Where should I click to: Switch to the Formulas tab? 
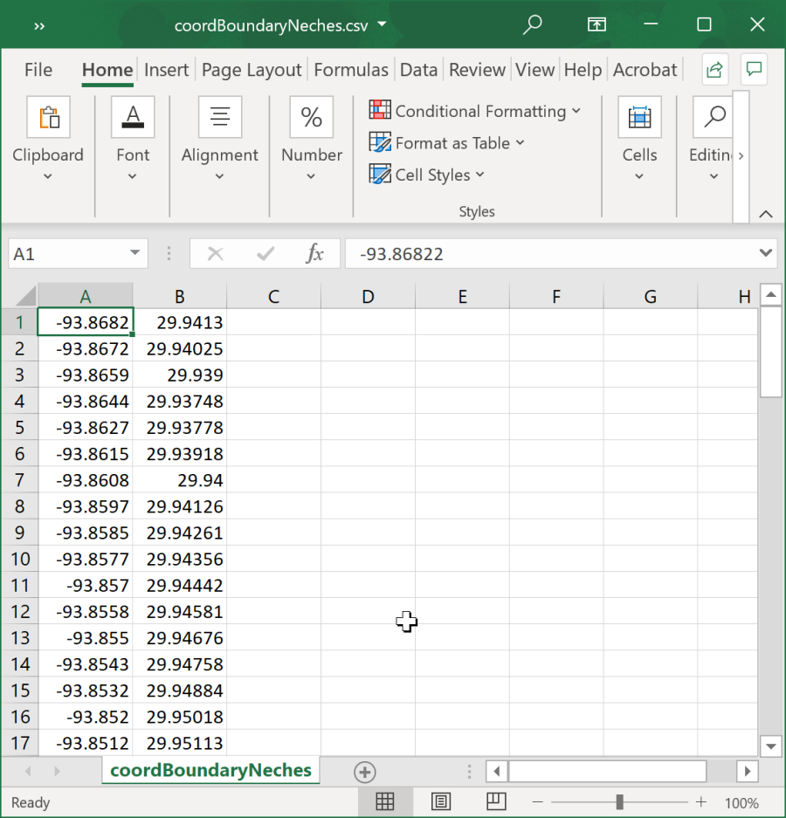tap(351, 70)
